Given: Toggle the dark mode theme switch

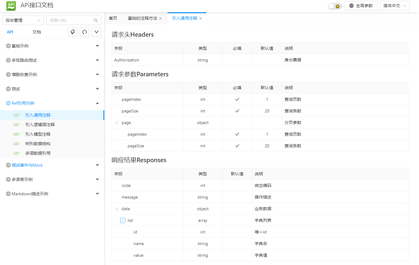Looking at the screenshot, I should tap(335, 6).
